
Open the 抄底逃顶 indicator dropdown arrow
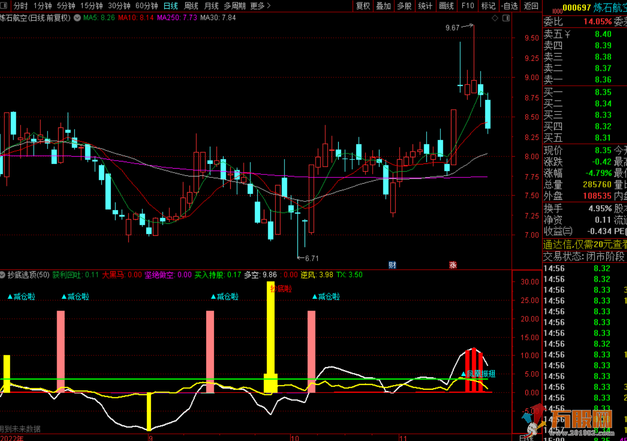[3, 275]
